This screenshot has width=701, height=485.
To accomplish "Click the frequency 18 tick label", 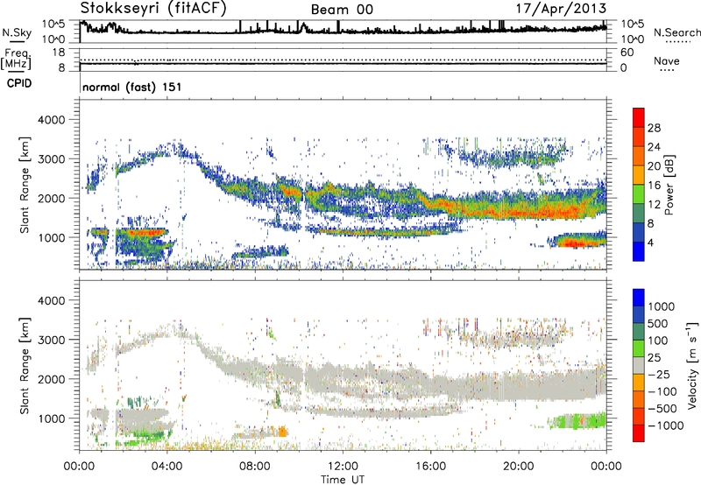I will (x=59, y=53).
